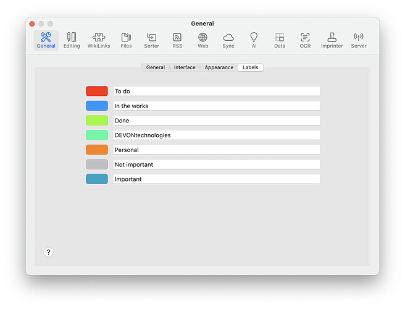Switch to the Appearance tab
This screenshot has width=405, height=309.
tap(219, 67)
